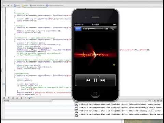Click the CGContextDrawShading console error line
Image resolution: width=164 pixels, height=123 pixels.
pyautogui.click(x=118, y=111)
